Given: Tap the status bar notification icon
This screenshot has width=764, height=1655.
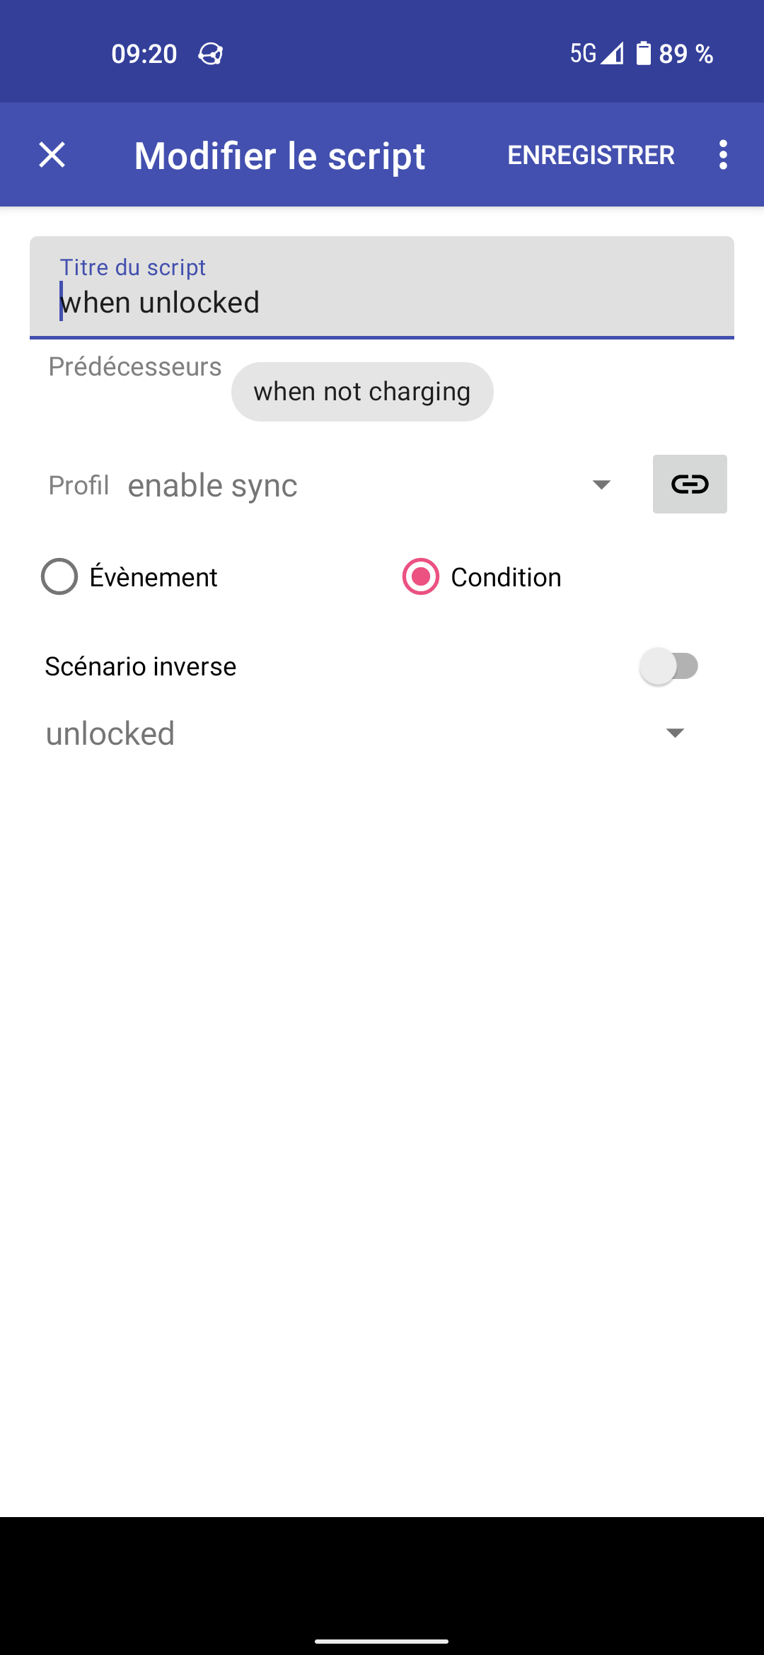Looking at the screenshot, I should coord(211,54).
